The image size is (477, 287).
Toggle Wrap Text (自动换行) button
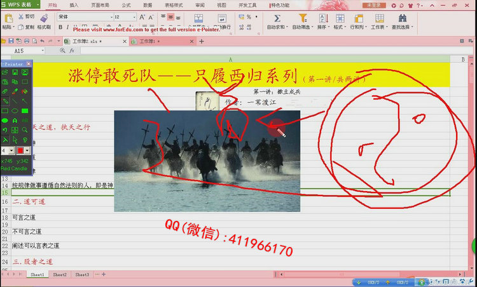pos(222,21)
